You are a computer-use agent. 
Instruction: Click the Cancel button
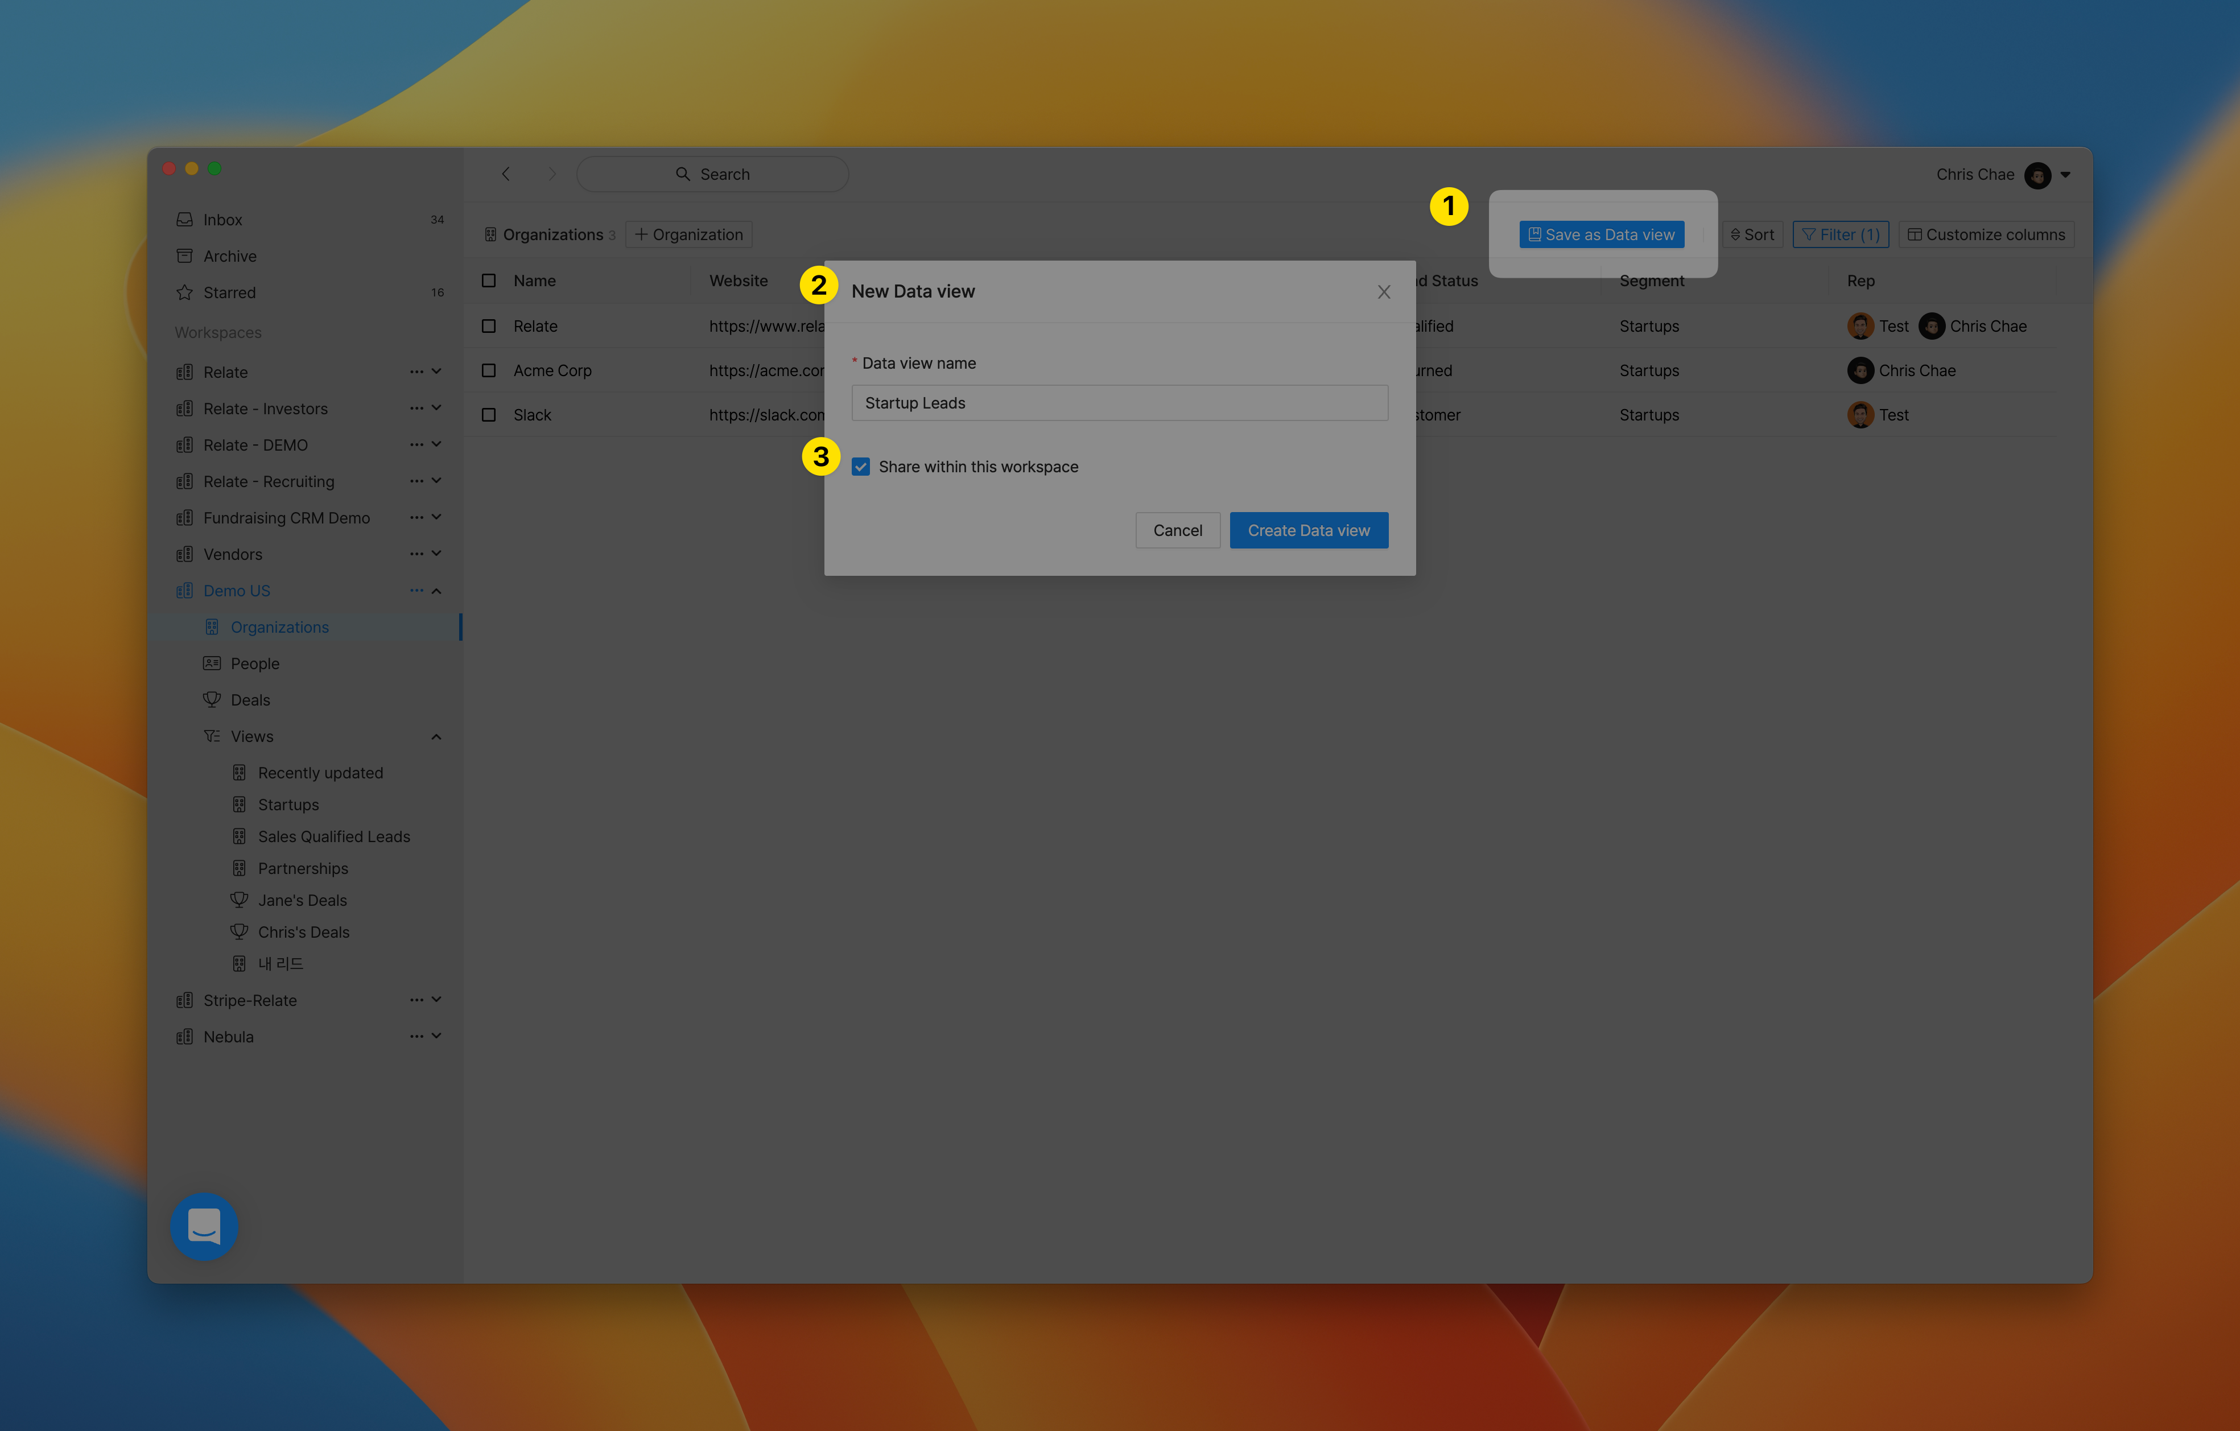pos(1178,530)
